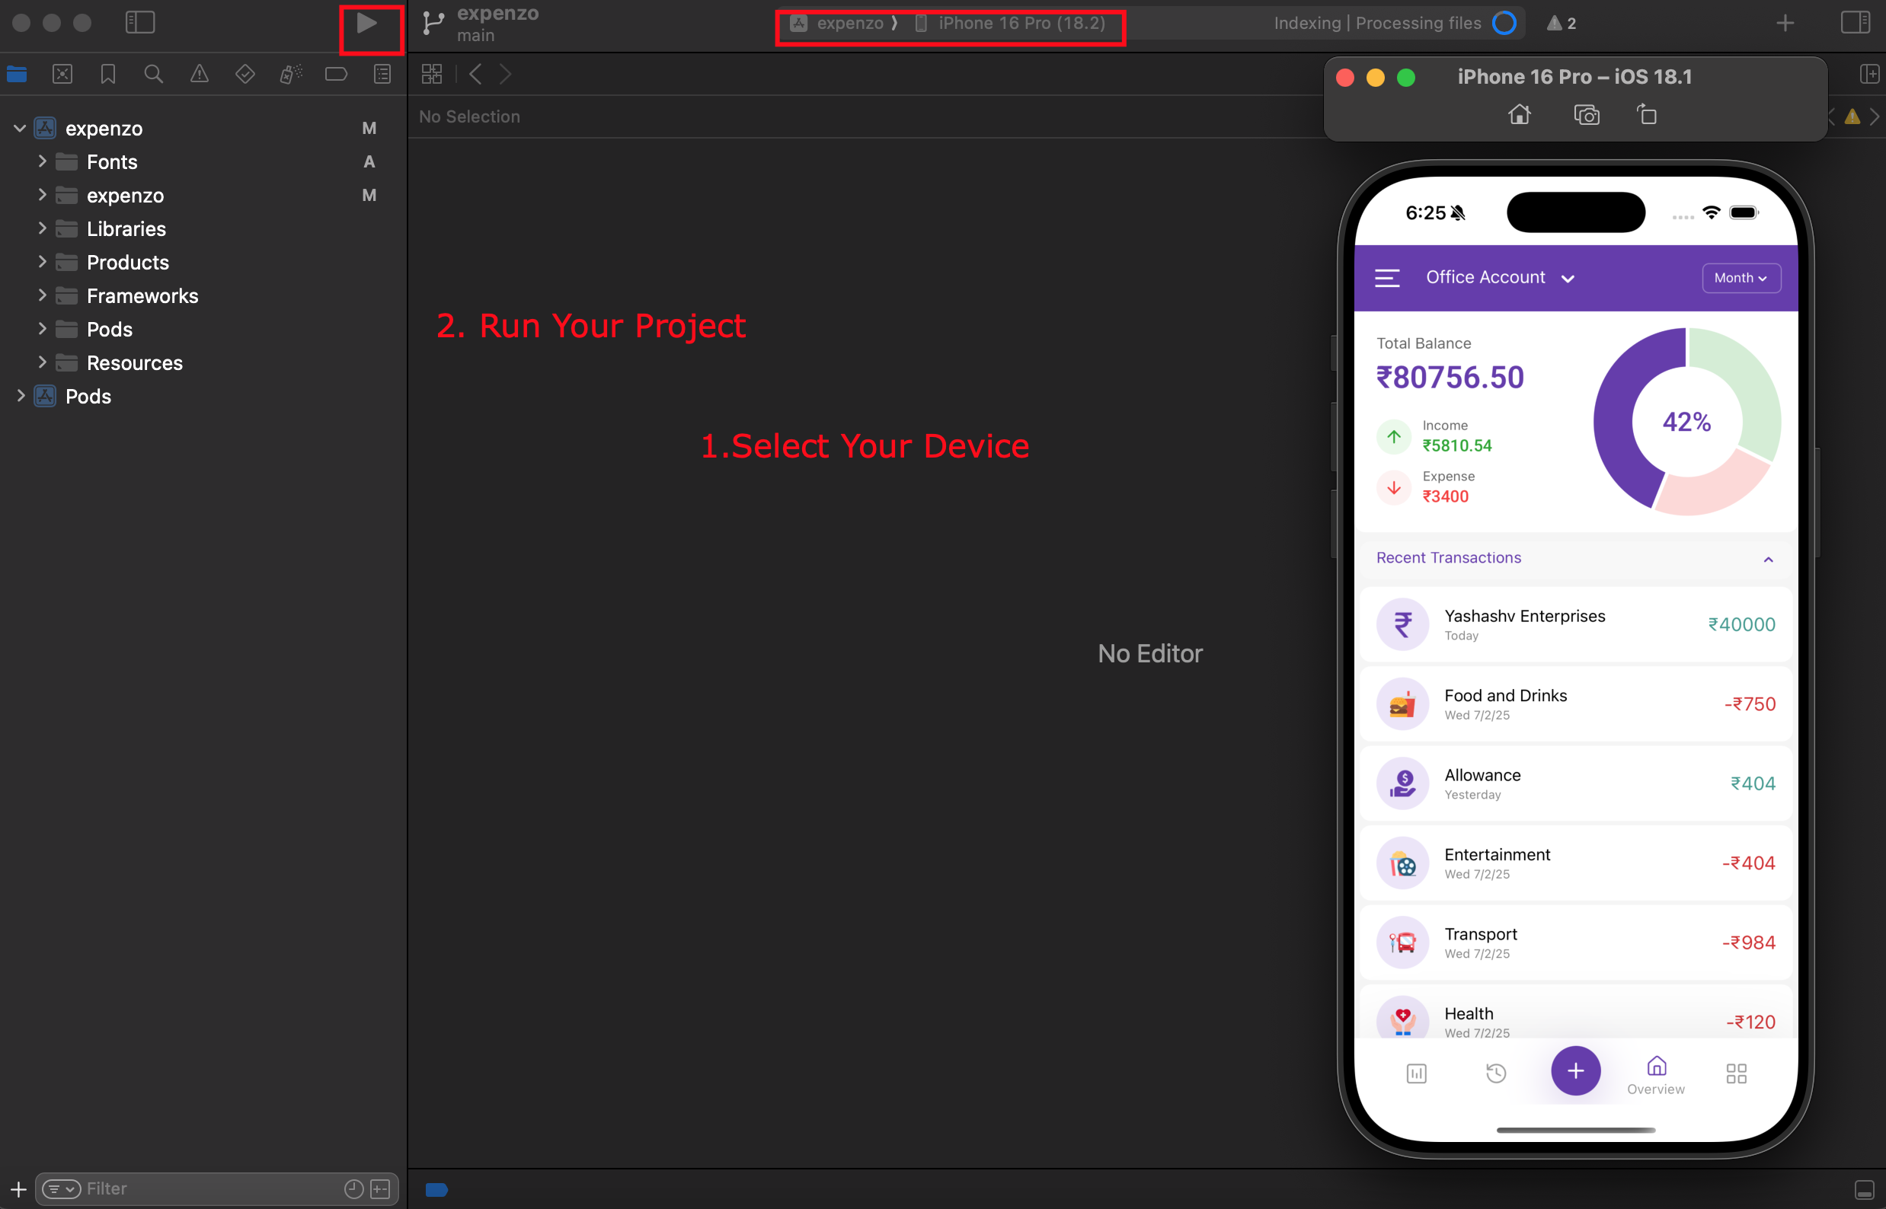Image resolution: width=1886 pixels, height=1209 pixels.
Task: Toggle the debug area at bottom right
Action: coord(1864,1189)
